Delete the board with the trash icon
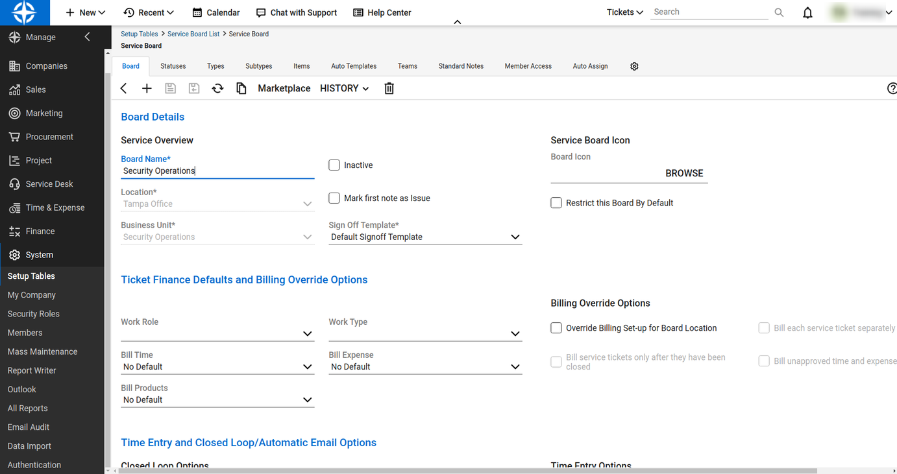Image resolution: width=897 pixels, height=474 pixels. click(389, 88)
